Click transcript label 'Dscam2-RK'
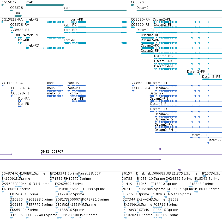 pyautogui.click(x=163, y=61)
